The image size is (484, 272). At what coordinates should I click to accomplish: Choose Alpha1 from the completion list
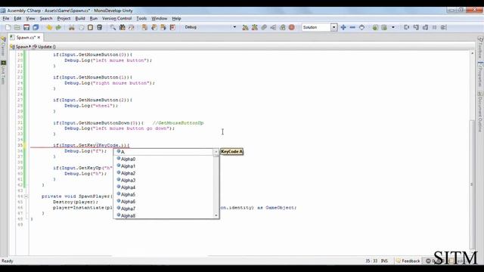pos(163,166)
